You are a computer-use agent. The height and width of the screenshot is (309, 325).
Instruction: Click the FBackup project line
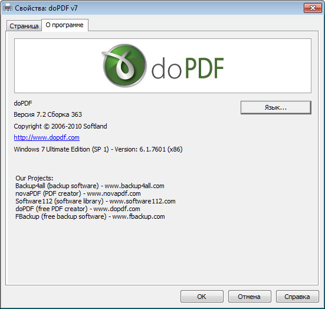(x=90, y=216)
